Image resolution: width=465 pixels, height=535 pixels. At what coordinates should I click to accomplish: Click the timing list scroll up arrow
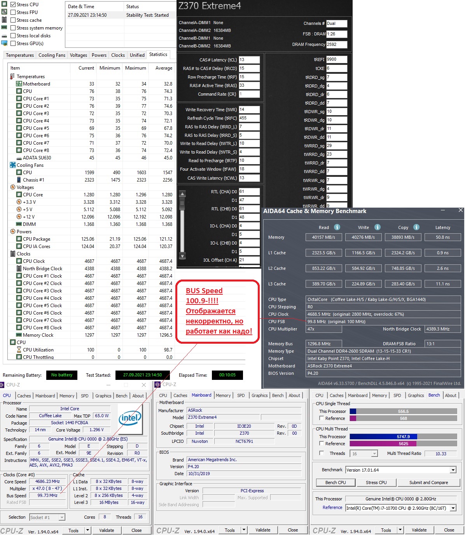coord(182,194)
